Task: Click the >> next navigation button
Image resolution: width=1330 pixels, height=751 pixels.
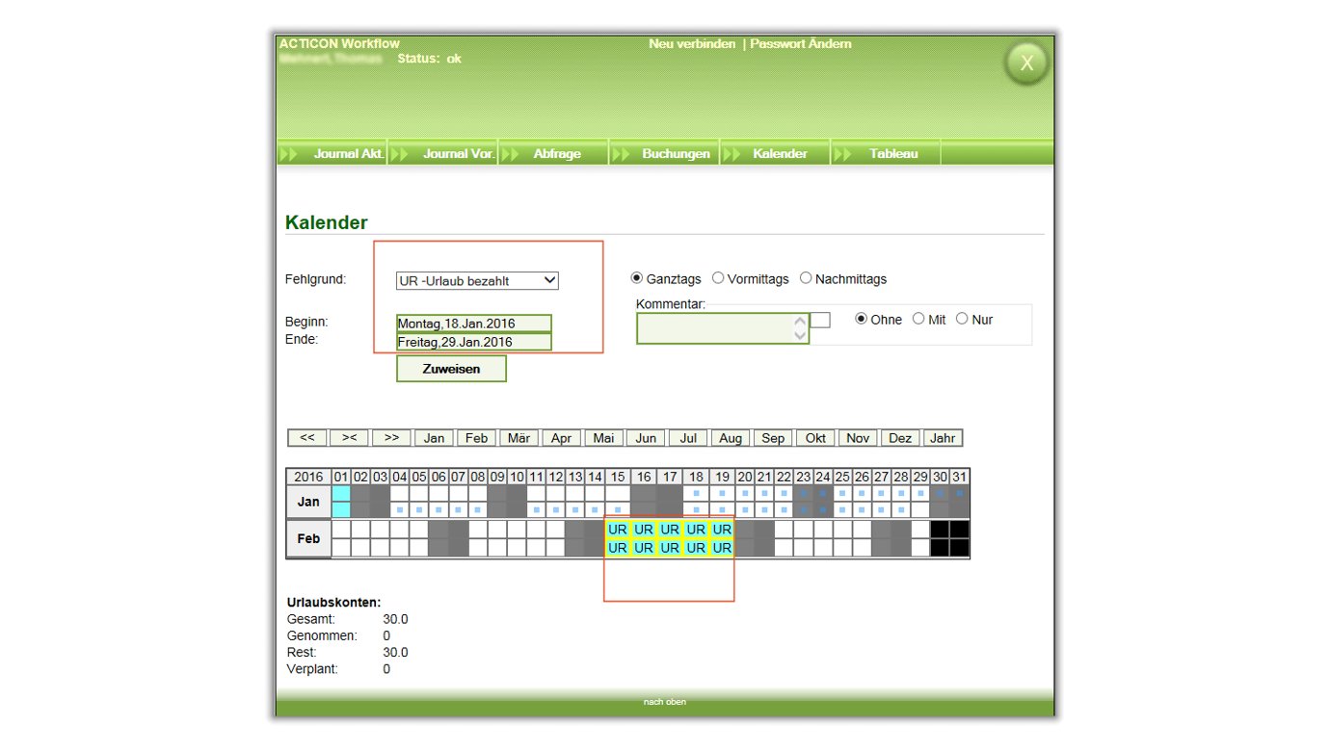Action: [391, 438]
